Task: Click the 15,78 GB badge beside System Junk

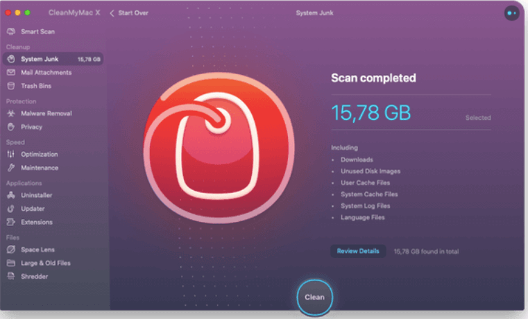Action: tap(89, 59)
